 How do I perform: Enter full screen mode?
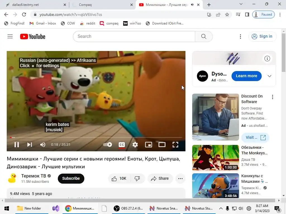click(x=175, y=145)
